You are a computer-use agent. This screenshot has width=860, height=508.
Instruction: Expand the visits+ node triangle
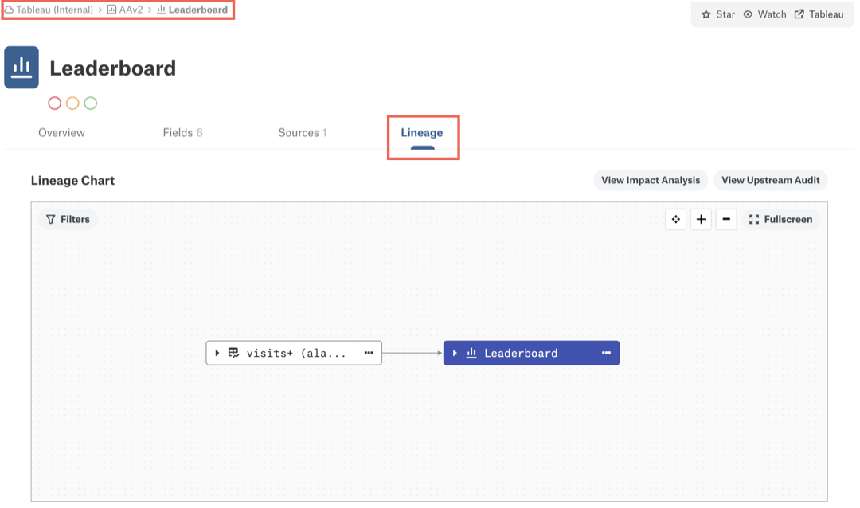(217, 353)
